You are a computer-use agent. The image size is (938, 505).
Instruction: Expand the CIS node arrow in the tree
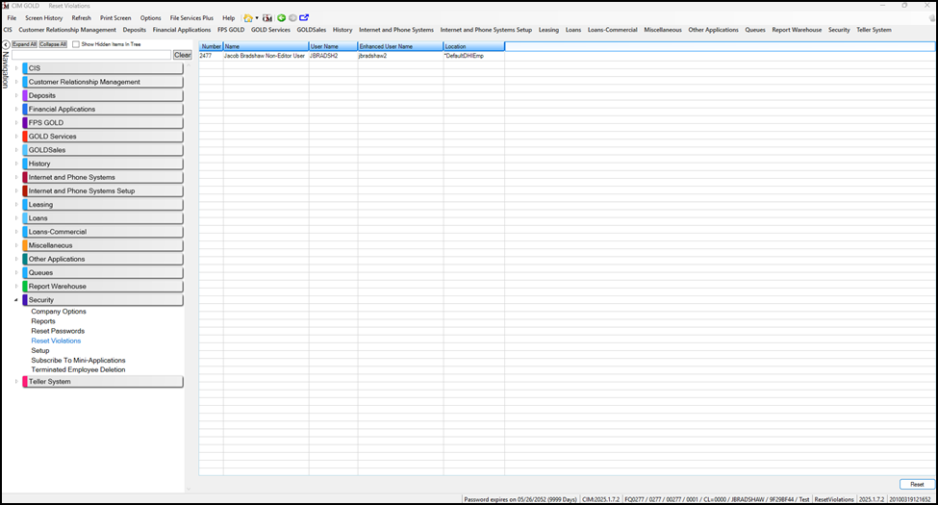(16, 68)
